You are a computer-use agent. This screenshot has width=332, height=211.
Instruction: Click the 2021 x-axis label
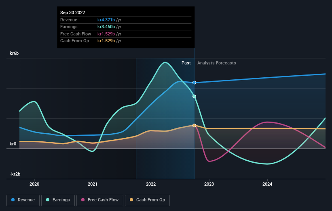(x=93, y=184)
